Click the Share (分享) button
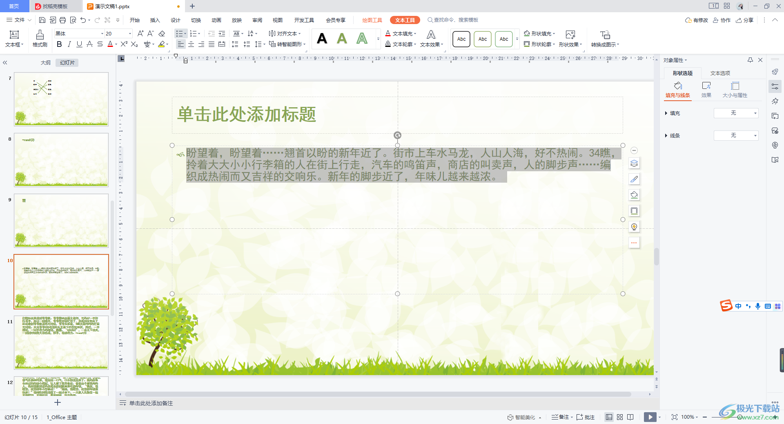784x424 pixels. click(744, 20)
